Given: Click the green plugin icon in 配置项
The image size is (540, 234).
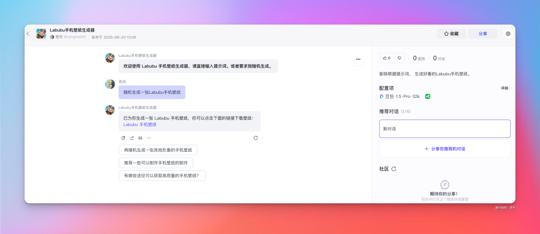Looking at the screenshot, I should (x=427, y=97).
